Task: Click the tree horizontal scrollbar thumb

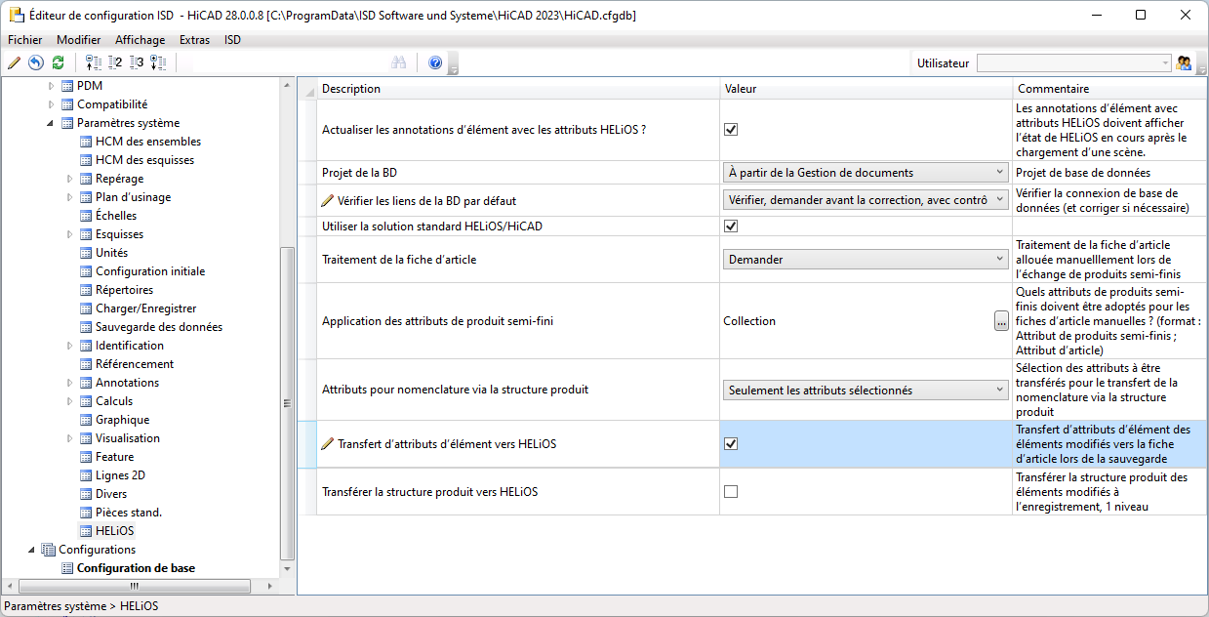Action: coord(135,586)
